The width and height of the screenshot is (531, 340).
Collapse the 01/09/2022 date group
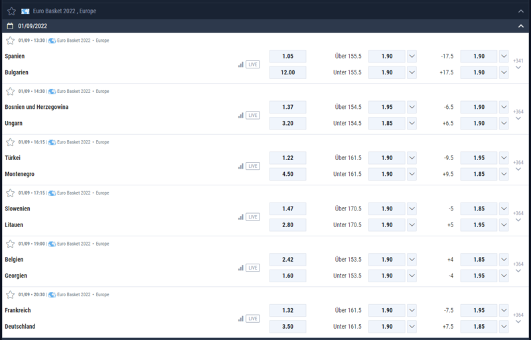(521, 26)
